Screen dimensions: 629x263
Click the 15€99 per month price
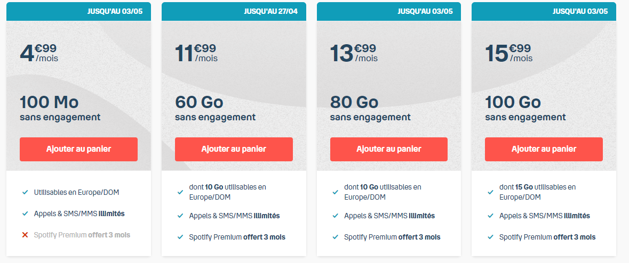pyautogui.click(x=508, y=53)
